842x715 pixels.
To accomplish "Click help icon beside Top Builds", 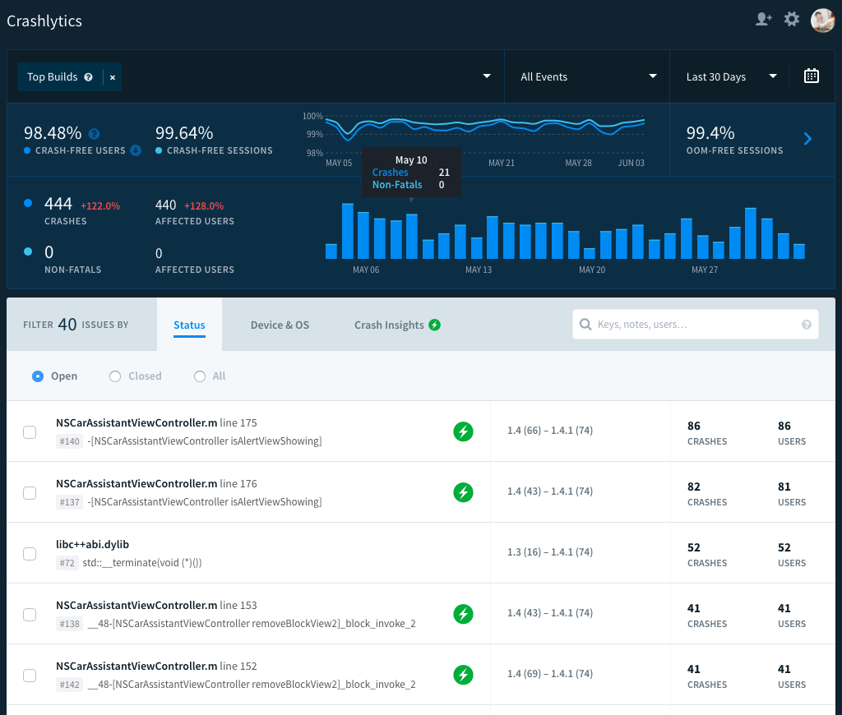I will coord(89,77).
